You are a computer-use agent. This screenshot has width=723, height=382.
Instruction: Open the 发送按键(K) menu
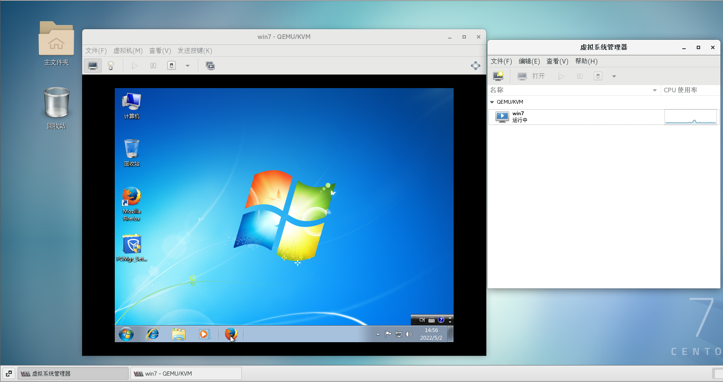(x=195, y=51)
